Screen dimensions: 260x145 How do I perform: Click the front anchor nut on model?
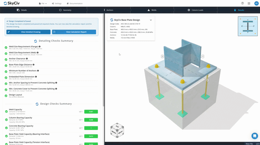pyautogui.click(x=182, y=81)
